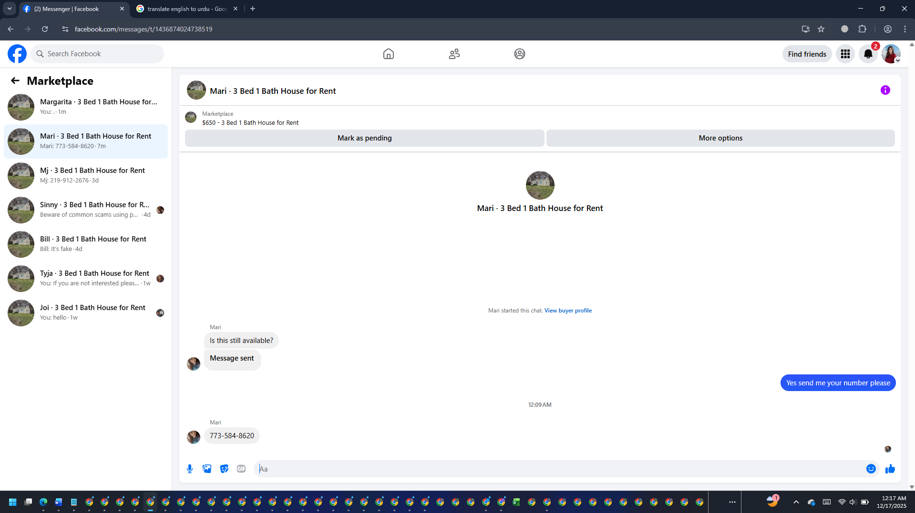
Task: Go back using the Marketplace back arrow
Action: pos(15,81)
